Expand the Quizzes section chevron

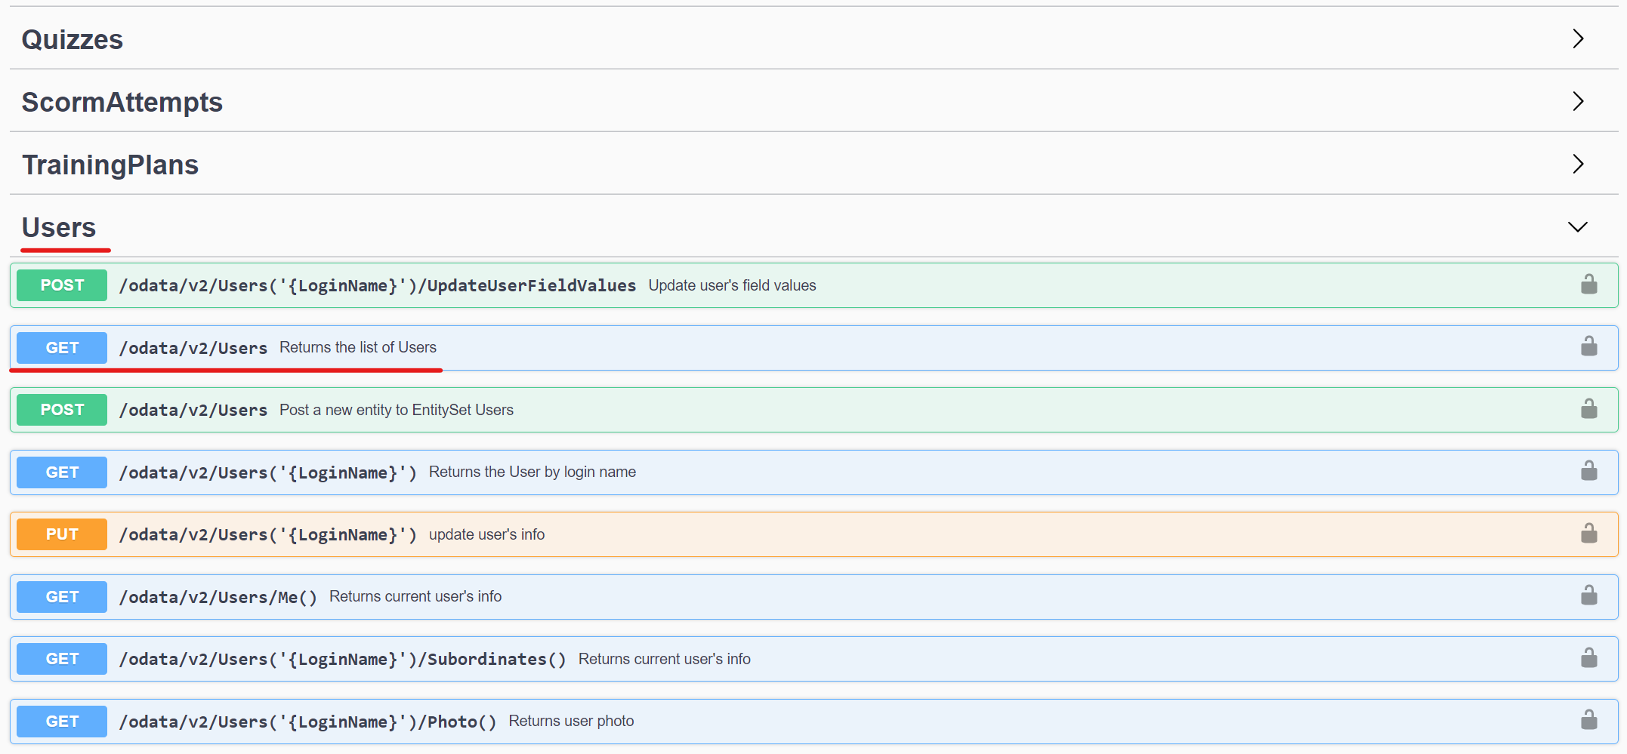click(1578, 38)
